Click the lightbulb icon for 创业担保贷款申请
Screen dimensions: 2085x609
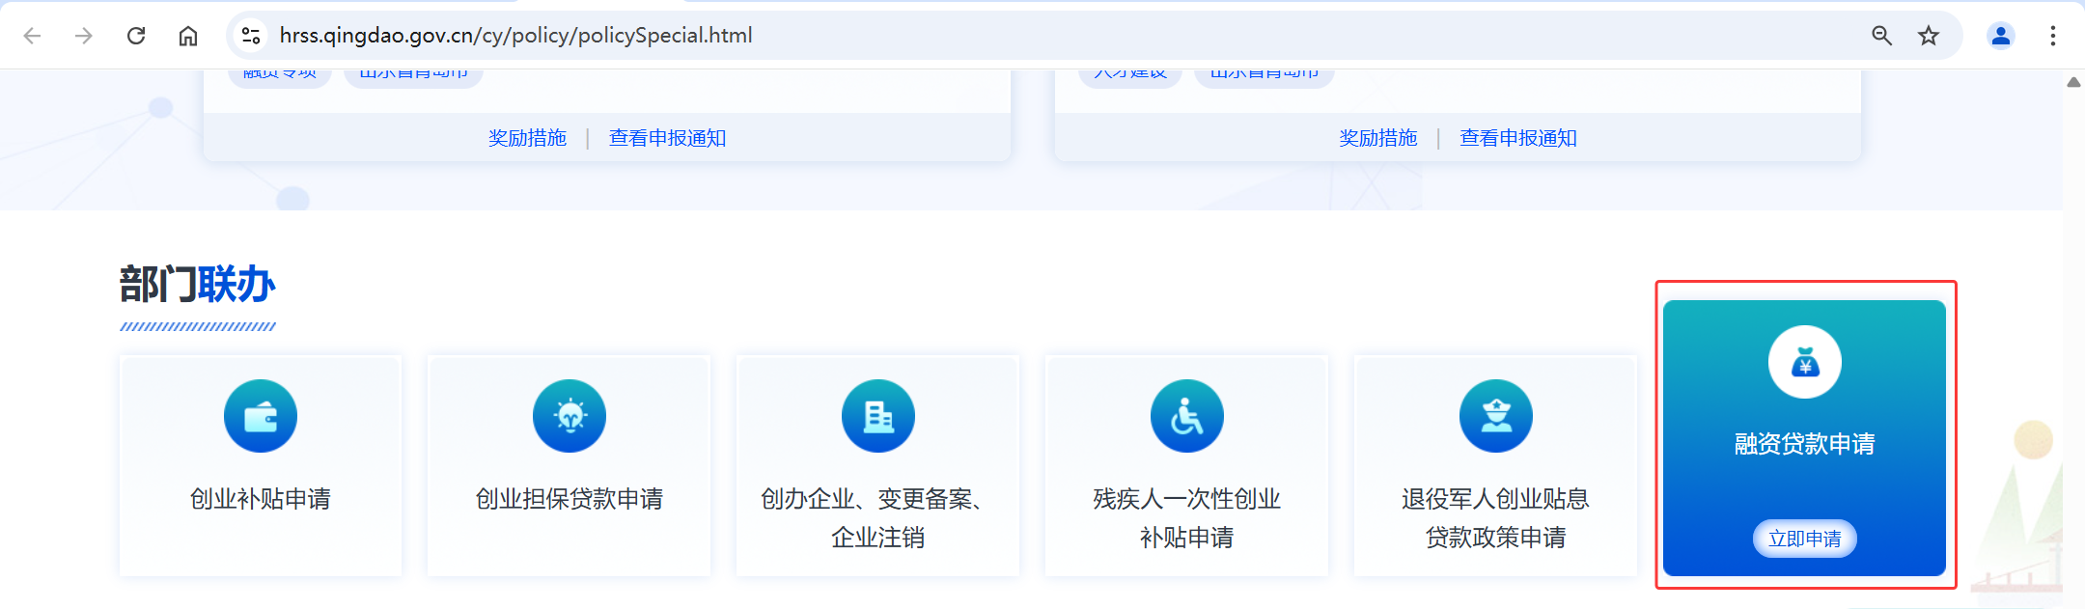coord(570,416)
